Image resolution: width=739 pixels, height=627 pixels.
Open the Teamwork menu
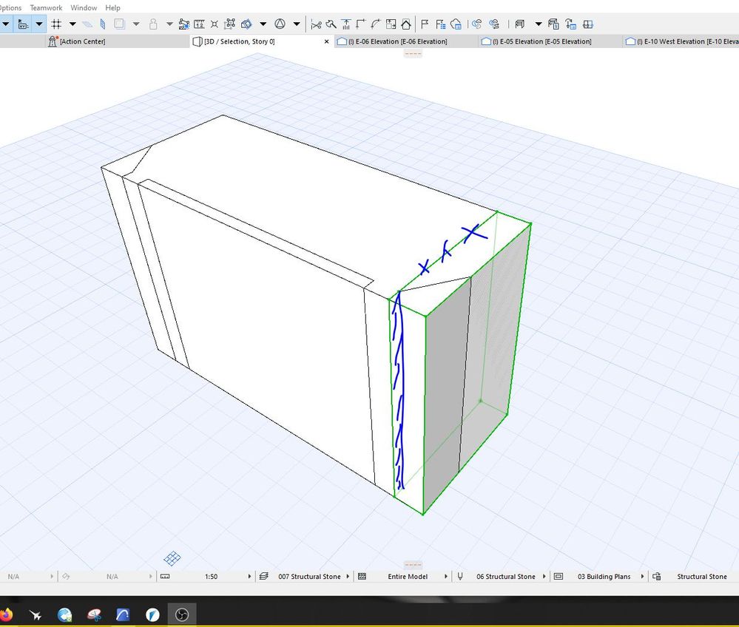click(x=46, y=7)
